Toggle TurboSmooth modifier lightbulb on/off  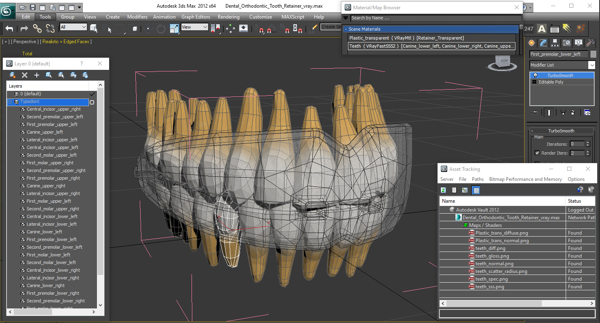click(x=535, y=76)
